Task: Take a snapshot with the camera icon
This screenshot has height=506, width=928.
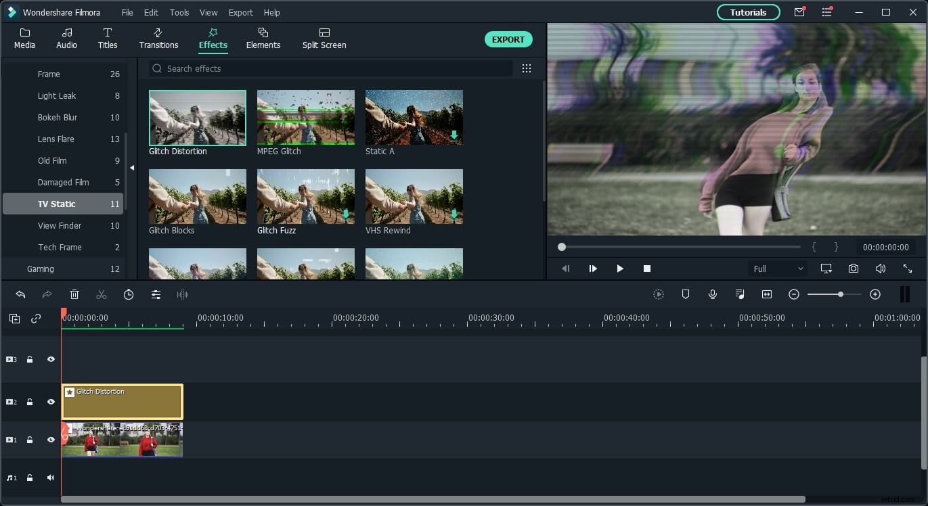Action: pyautogui.click(x=853, y=269)
